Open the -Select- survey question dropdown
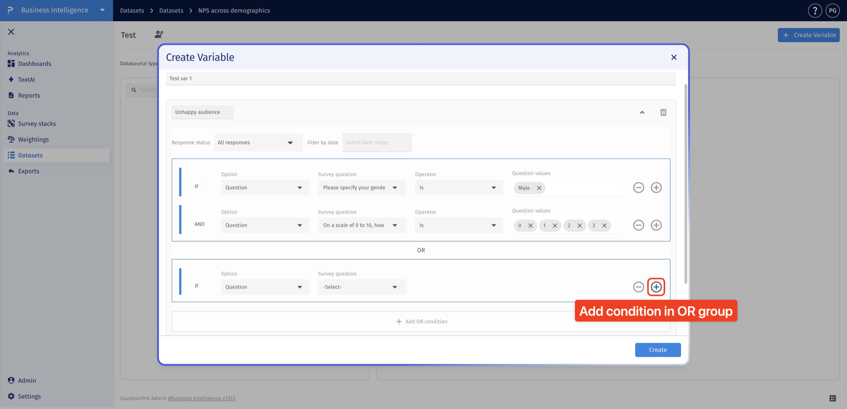 (x=362, y=287)
